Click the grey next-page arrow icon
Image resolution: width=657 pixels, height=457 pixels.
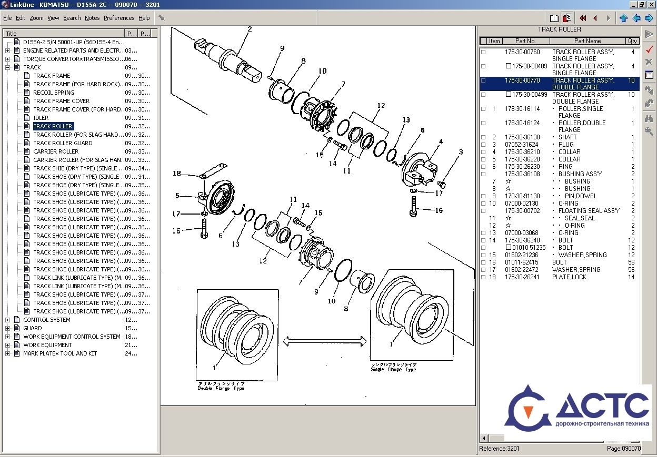click(608, 18)
